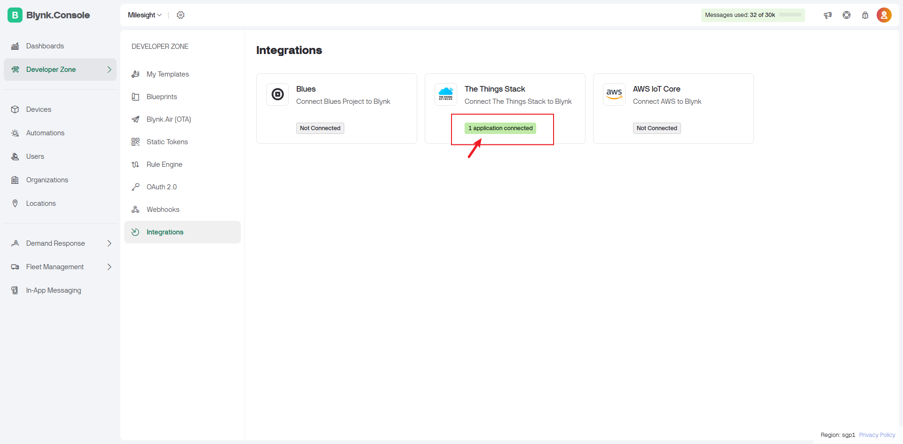
Task: Click the Devices cube icon
Action: click(x=15, y=109)
